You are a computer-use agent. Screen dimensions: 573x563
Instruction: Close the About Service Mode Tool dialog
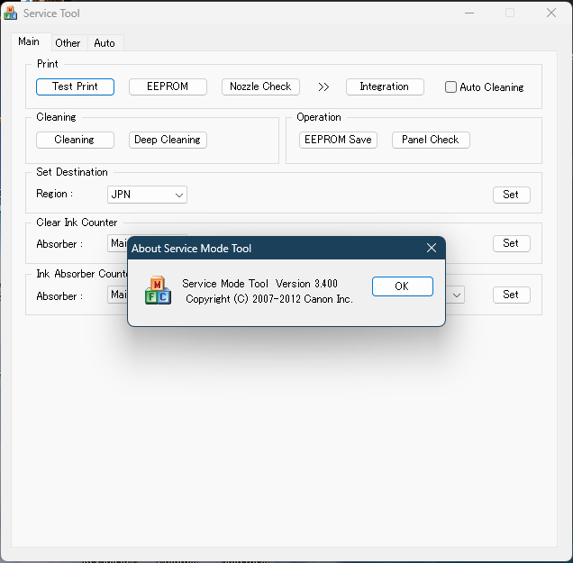coord(431,248)
